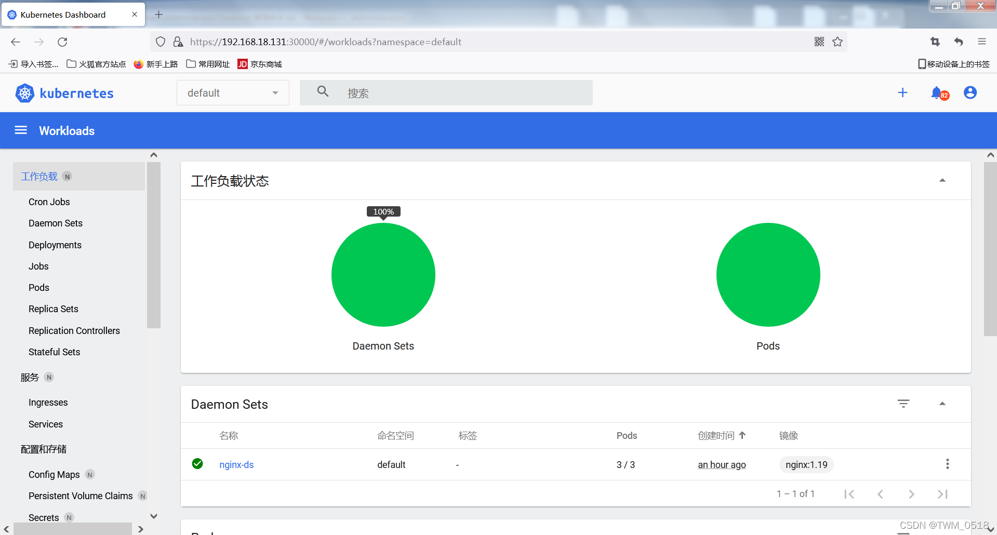Select Pods in the workloads sidebar
The image size is (997, 535).
coord(38,287)
